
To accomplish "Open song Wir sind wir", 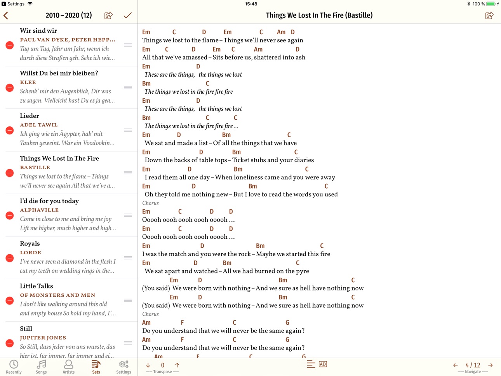I will click(68, 44).
